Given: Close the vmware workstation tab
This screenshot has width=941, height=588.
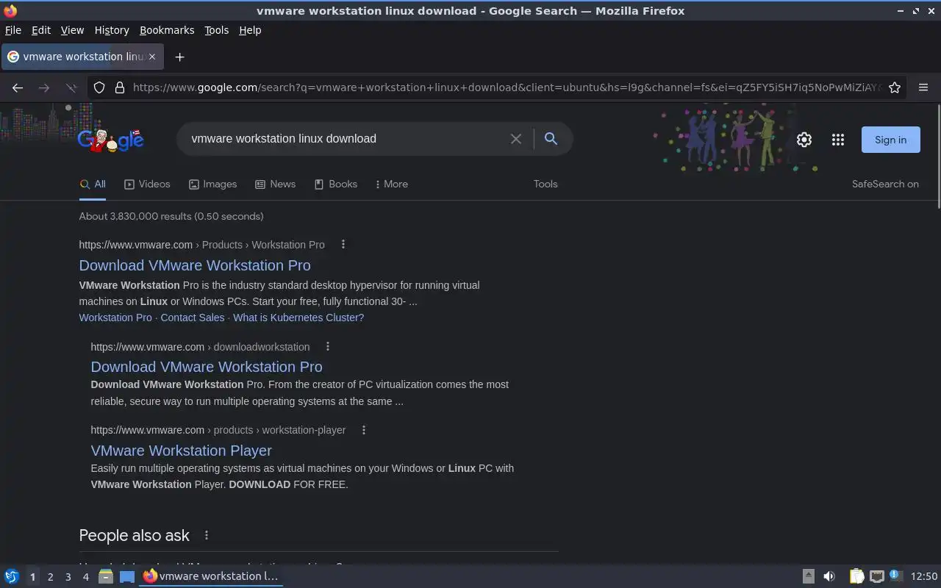Looking at the screenshot, I should [x=152, y=57].
